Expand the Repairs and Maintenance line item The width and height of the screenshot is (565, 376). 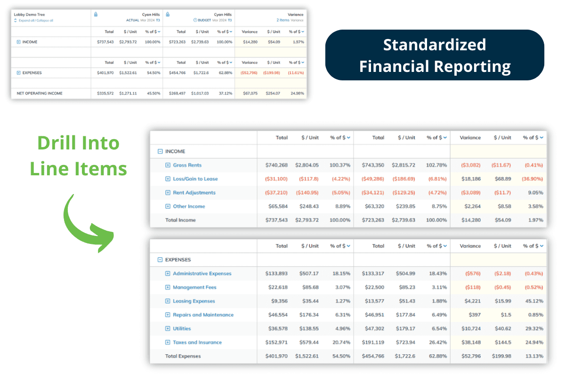click(x=168, y=315)
